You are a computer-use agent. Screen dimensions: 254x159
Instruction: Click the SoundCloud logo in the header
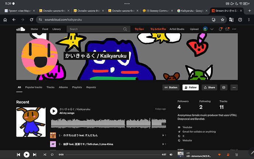coord(21,29)
